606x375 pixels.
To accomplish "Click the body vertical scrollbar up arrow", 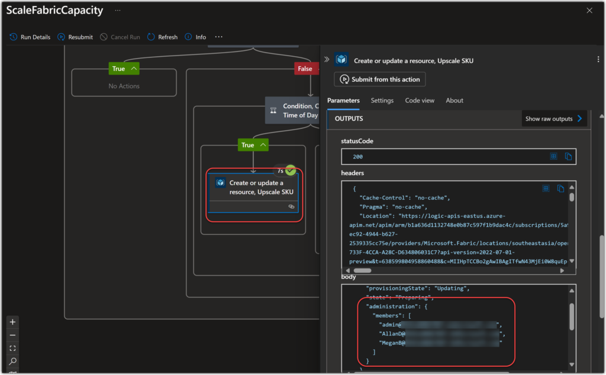I will click(572, 291).
